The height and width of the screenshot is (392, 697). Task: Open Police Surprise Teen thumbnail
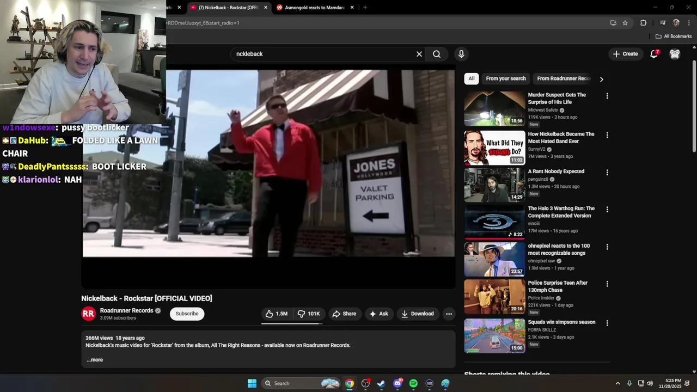[x=494, y=297]
